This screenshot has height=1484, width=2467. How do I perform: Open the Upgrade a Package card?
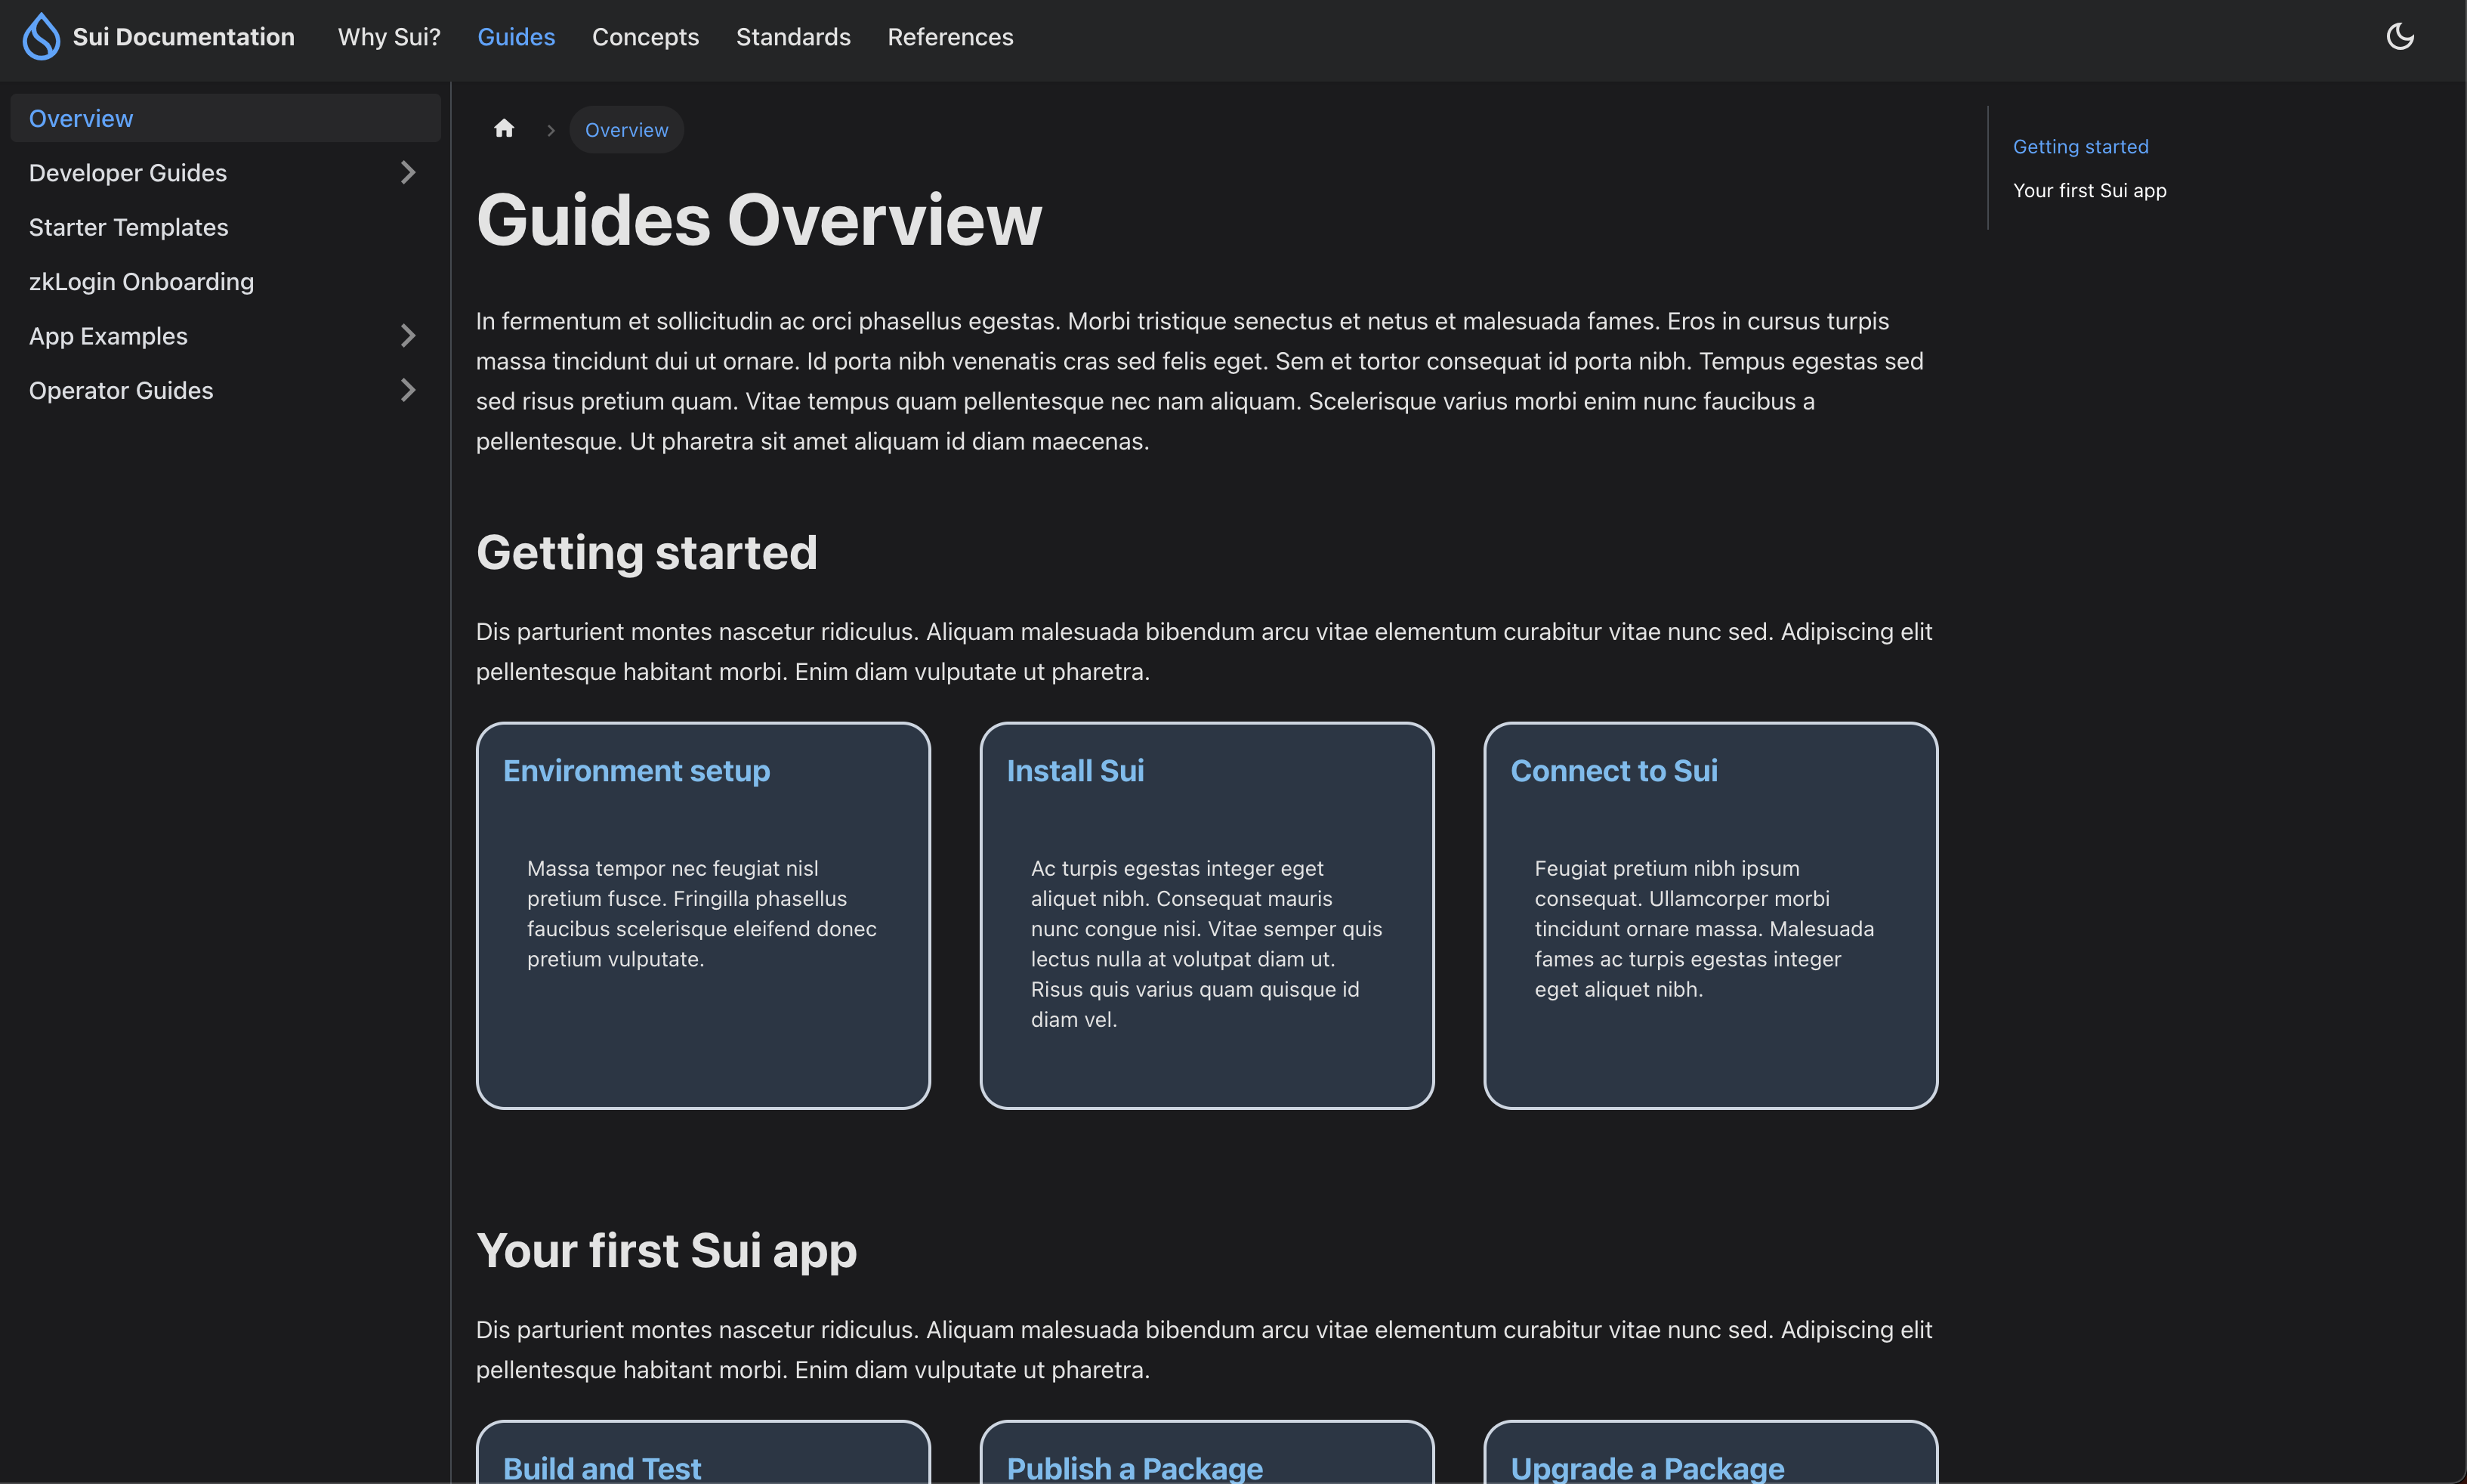pos(1710,1452)
